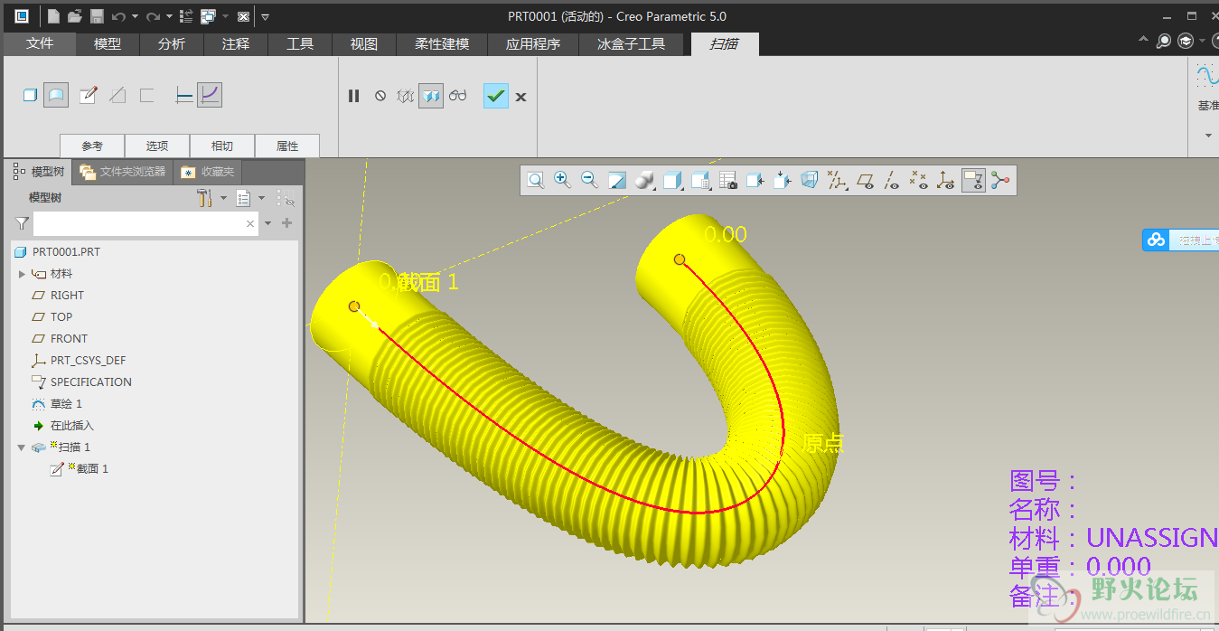The image size is (1219, 631).
Task: Select constant section sweep option
Action: coord(184,95)
